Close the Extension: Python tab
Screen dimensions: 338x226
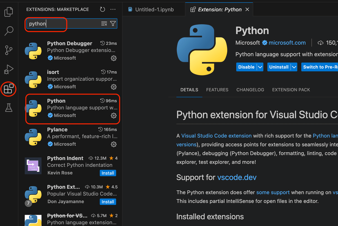[247, 9]
